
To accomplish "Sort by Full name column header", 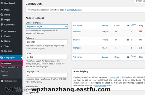I will pos(78,26).
